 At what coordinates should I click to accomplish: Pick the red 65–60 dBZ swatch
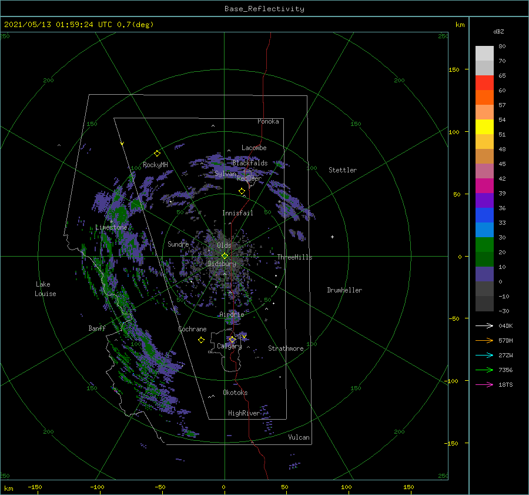click(484, 83)
